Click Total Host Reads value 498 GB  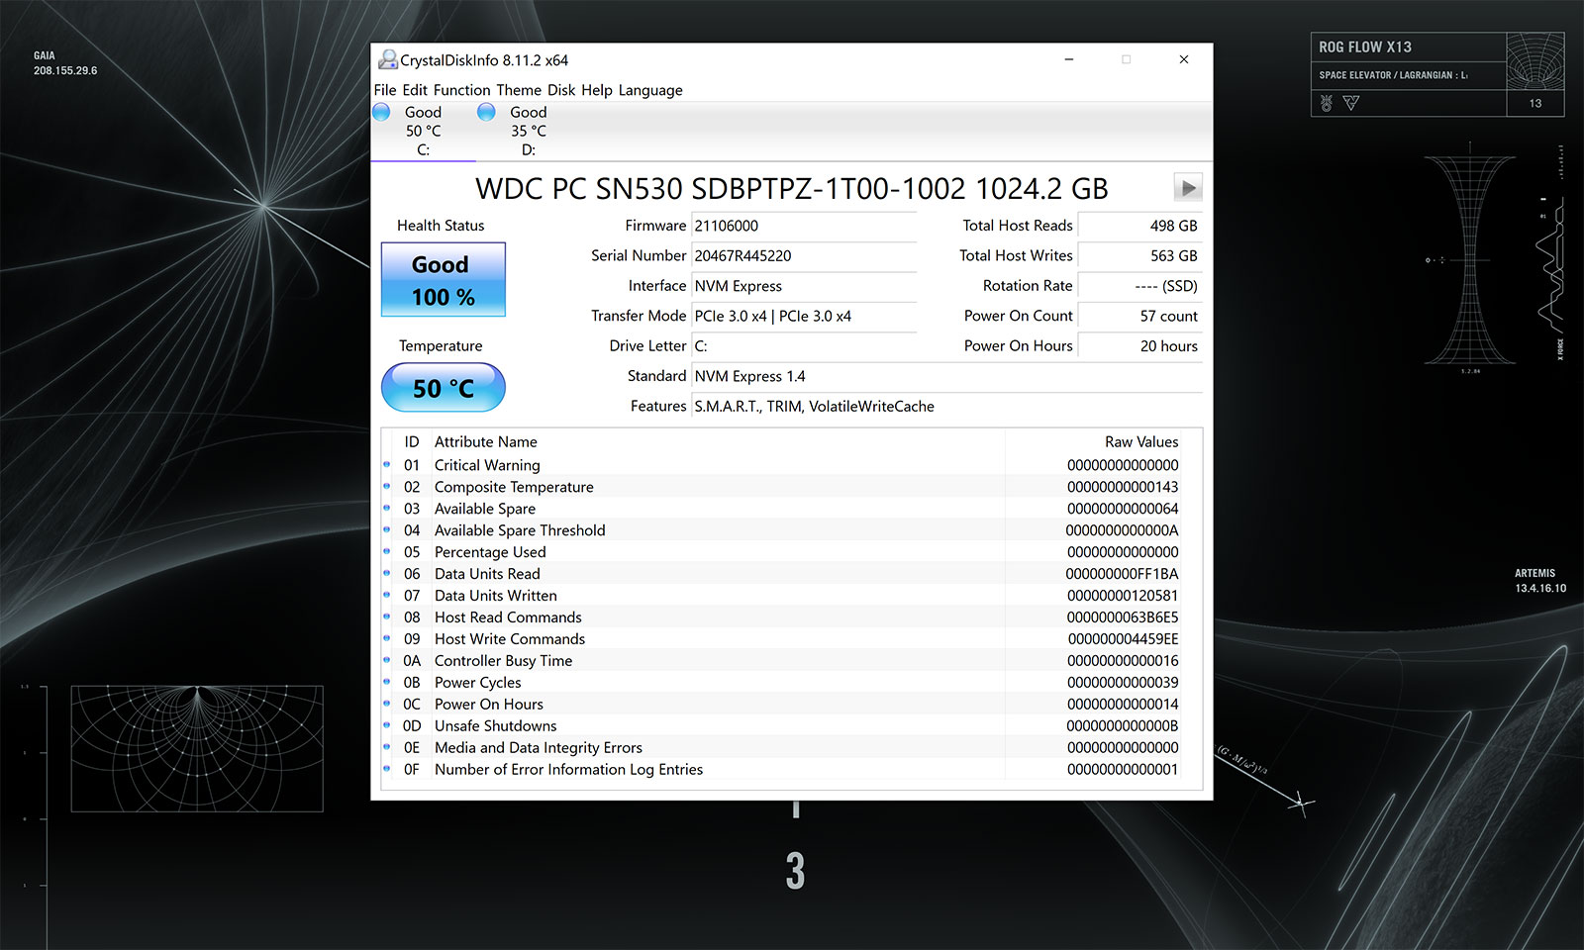(x=1140, y=226)
